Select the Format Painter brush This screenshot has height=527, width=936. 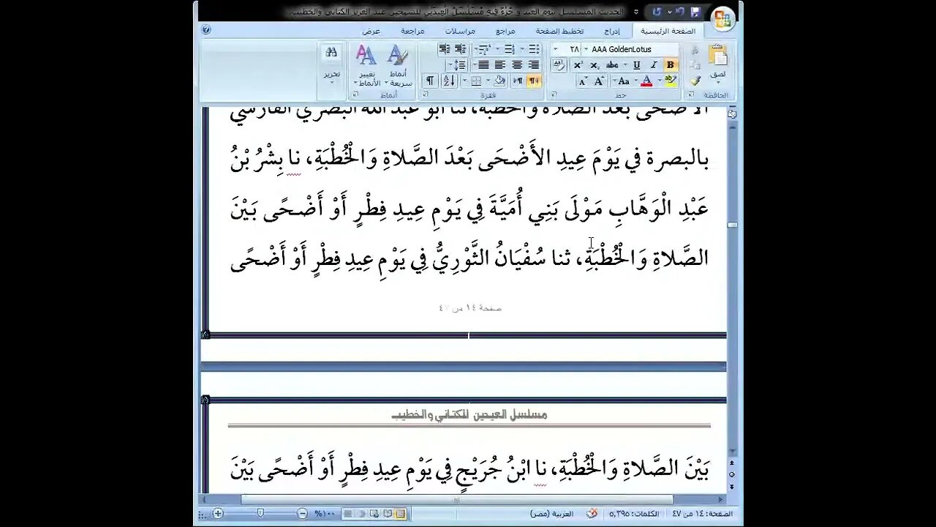695,81
